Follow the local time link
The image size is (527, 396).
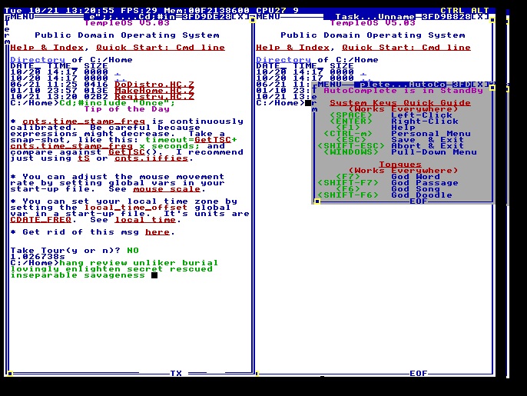(145, 220)
